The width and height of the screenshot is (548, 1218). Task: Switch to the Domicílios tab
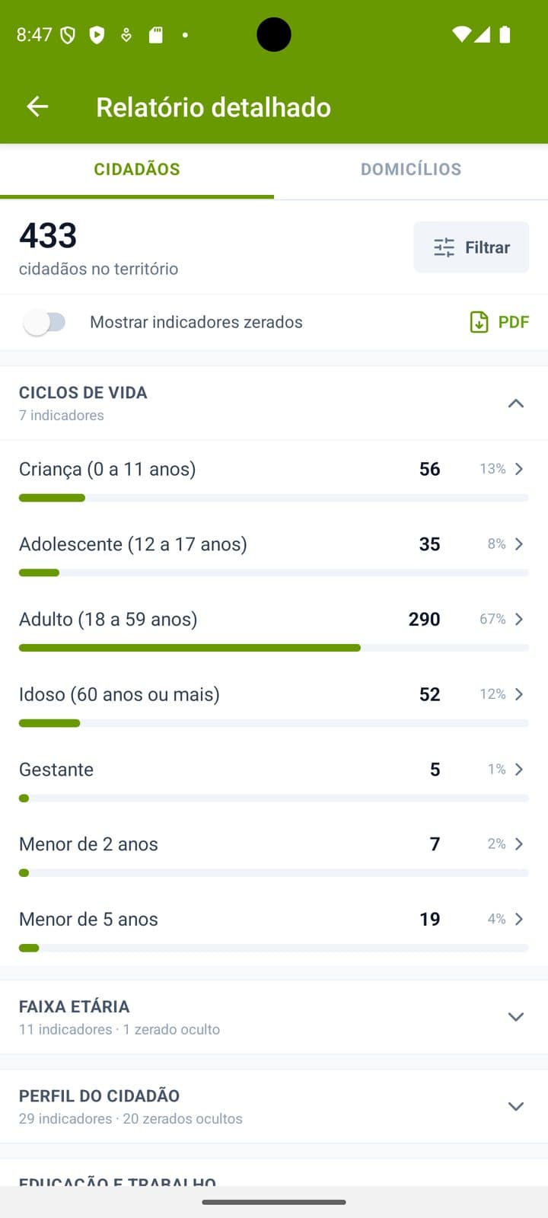pyautogui.click(x=411, y=169)
